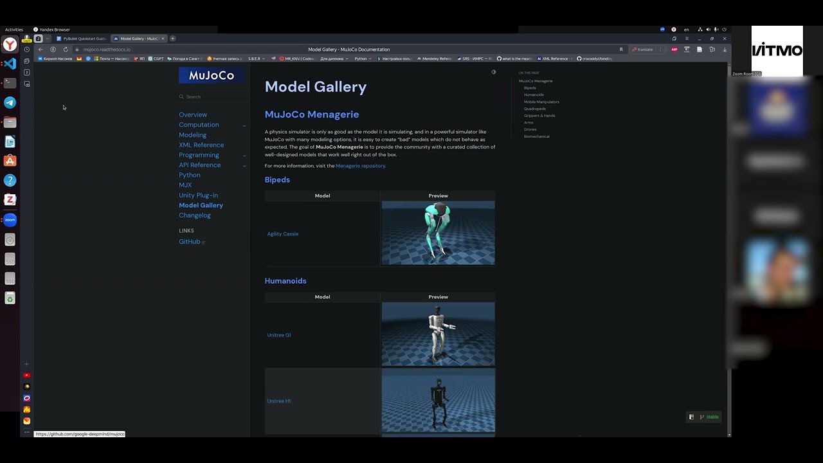This screenshot has width=823, height=463.
Task: Switch the keyboard layout indicator en
Action: pyautogui.click(x=686, y=30)
